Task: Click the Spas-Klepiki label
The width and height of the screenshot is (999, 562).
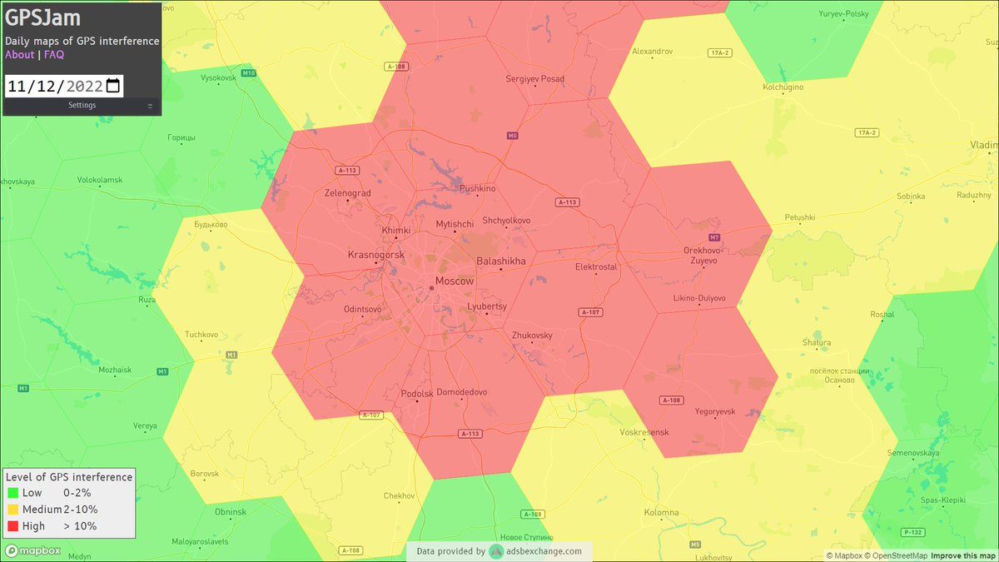Action: pyautogui.click(x=942, y=500)
